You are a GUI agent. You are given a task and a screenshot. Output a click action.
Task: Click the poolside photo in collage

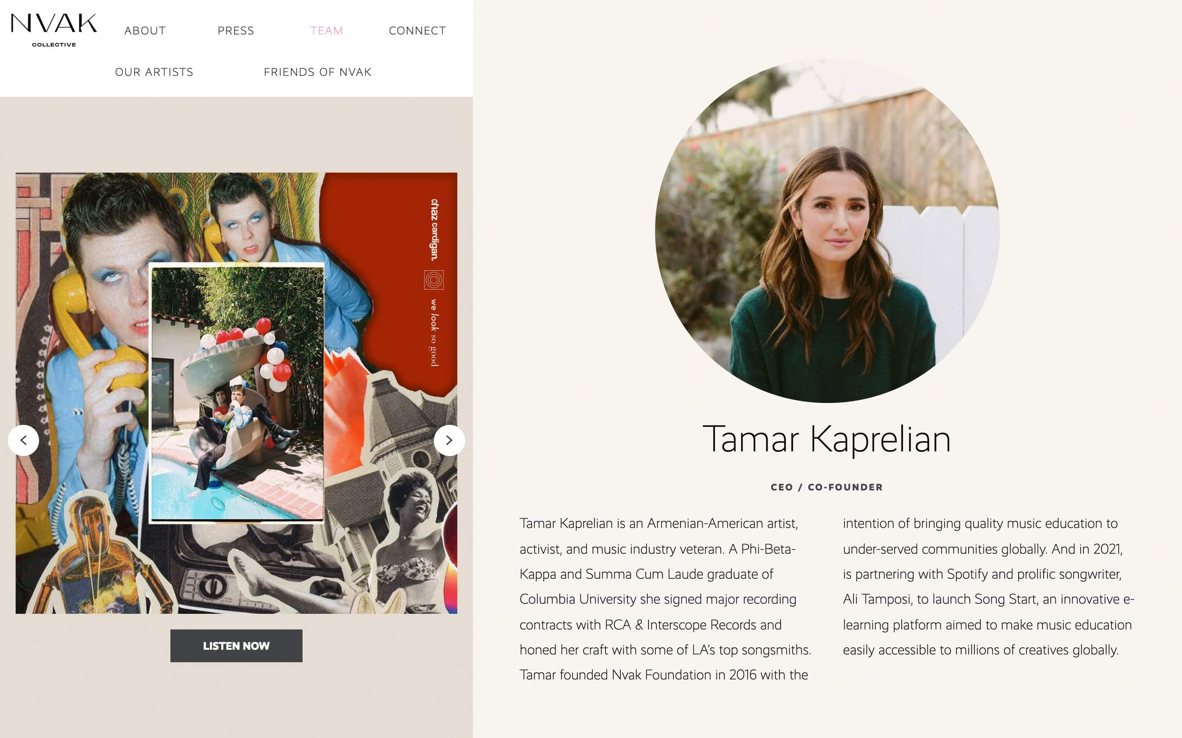point(237,394)
